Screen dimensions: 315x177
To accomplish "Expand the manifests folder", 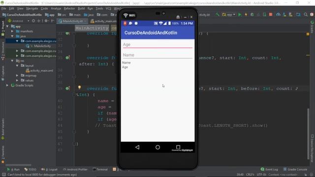I will click(x=12, y=31).
